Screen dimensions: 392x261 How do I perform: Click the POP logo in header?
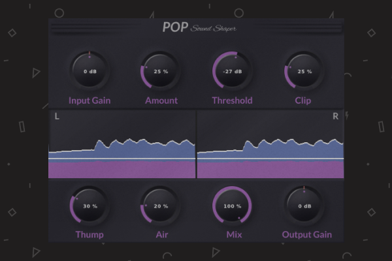(174, 27)
